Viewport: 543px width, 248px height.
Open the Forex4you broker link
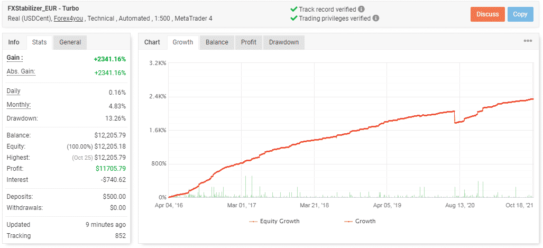(x=68, y=19)
